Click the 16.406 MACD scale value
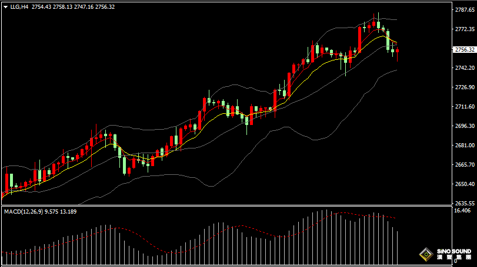 point(462,211)
